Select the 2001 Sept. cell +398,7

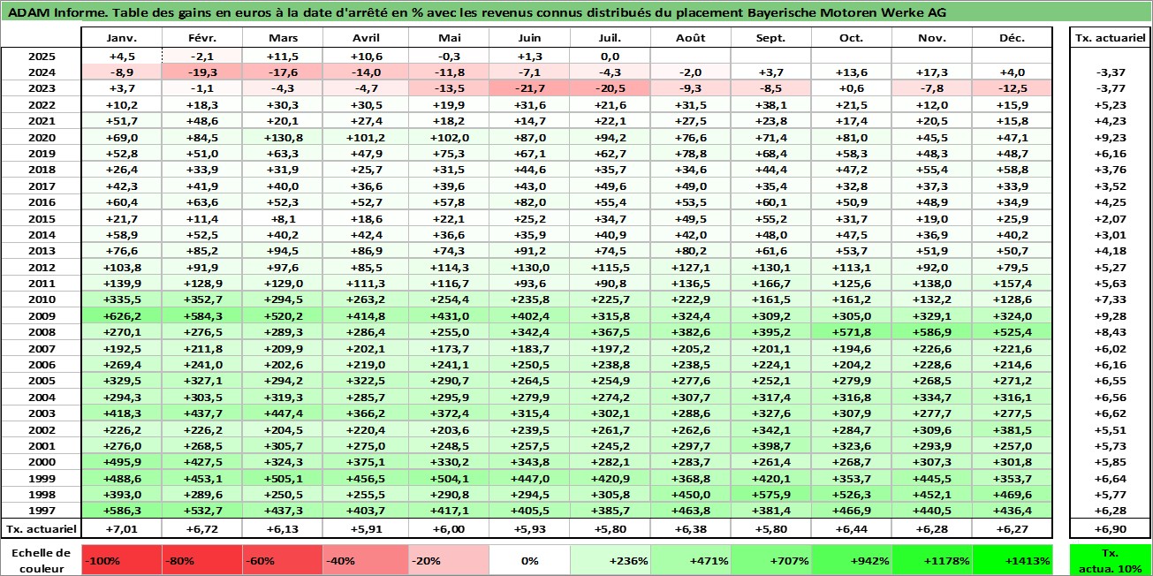click(x=770, y=445)
